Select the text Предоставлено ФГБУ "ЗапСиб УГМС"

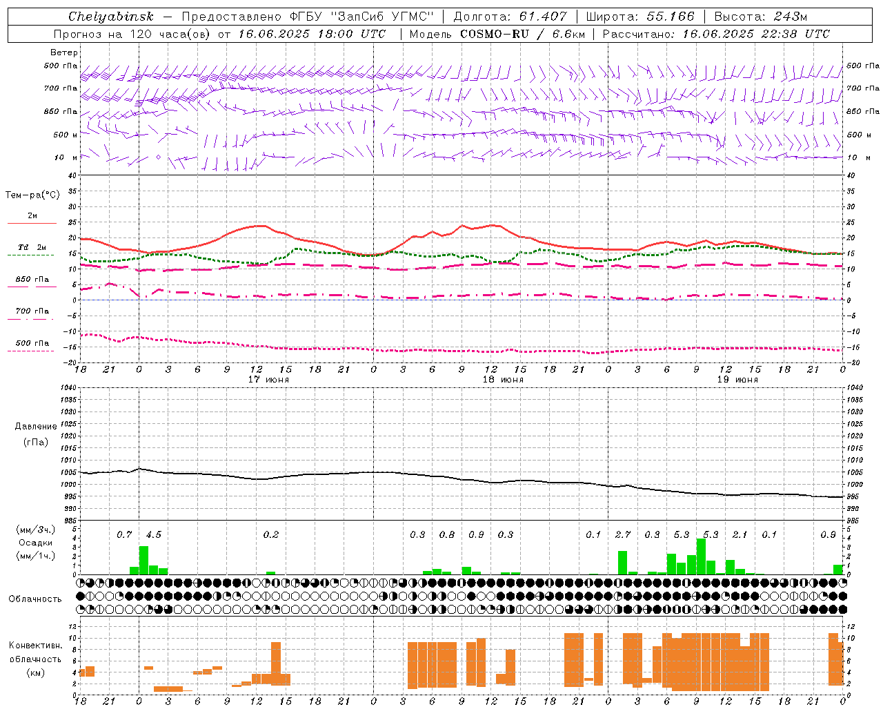tap(307, 17)
